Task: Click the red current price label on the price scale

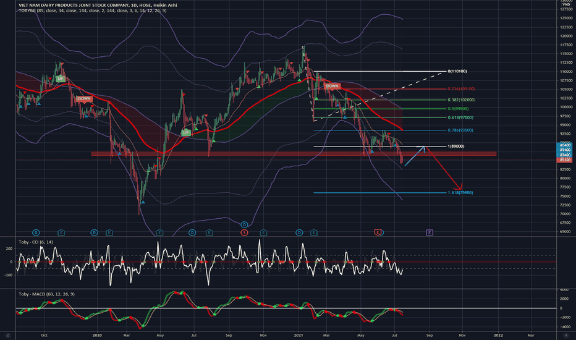Action: [x=564, y=160]
